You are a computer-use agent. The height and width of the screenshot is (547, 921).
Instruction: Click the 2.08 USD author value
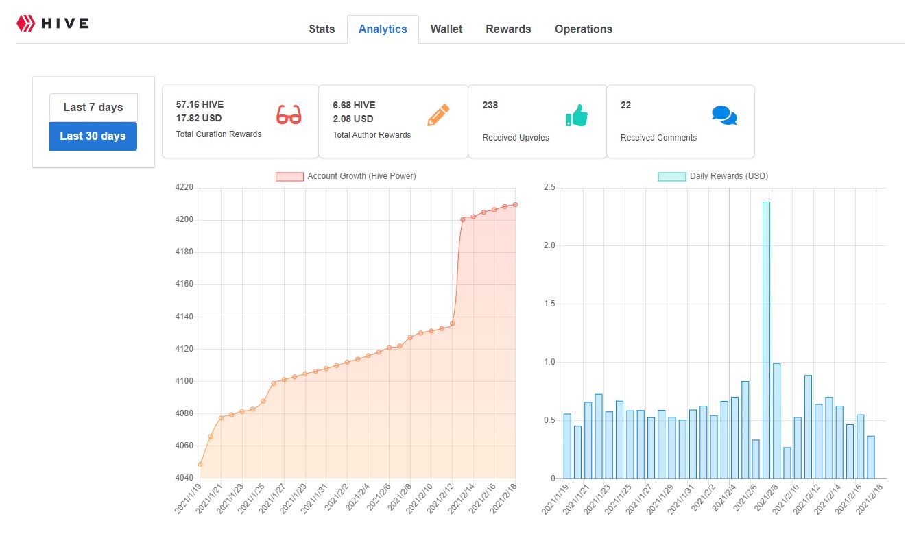coord(353,119)
